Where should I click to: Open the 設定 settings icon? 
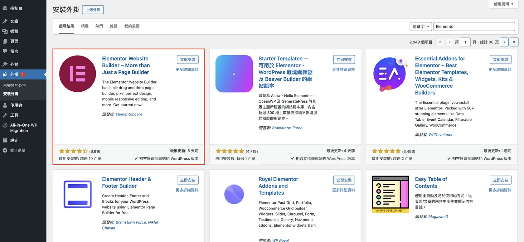[5, 140]
